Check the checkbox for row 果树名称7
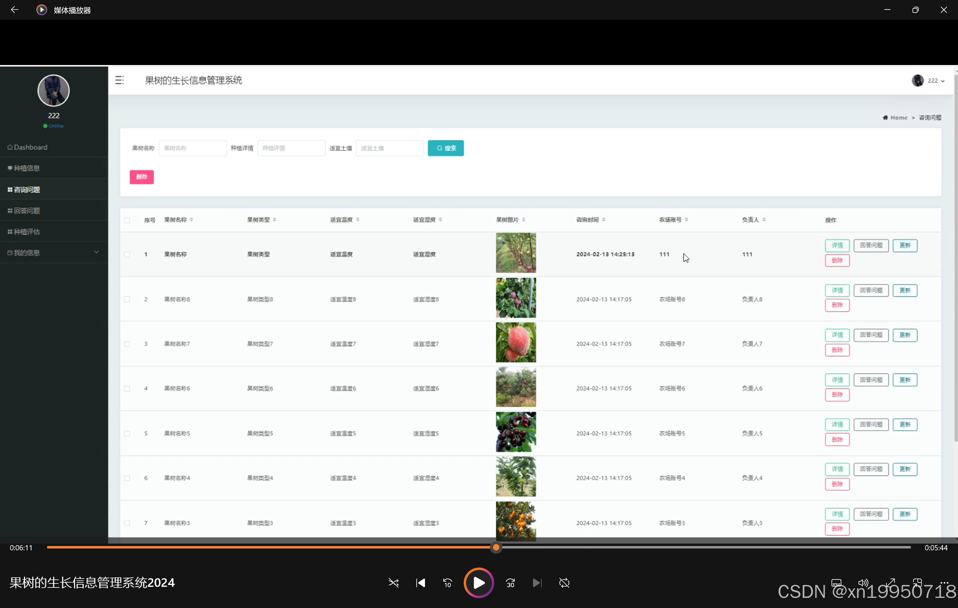Screen dimensions: 958x608 tap(127, 344)
